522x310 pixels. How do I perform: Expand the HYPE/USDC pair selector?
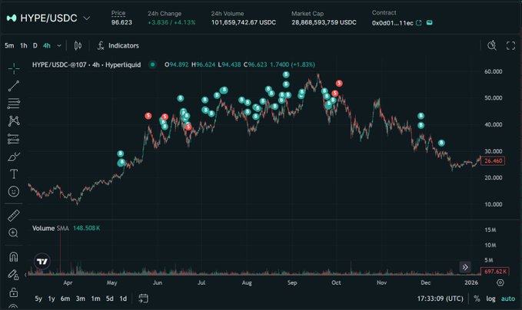click(87, 18)
